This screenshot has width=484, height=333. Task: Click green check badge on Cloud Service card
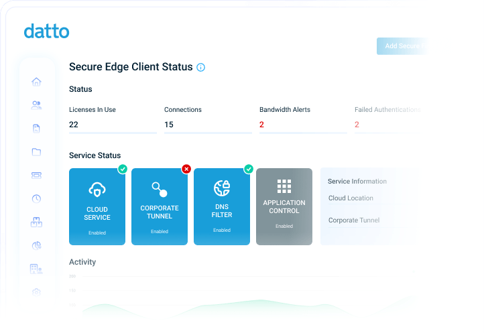[x=123, y=169]
